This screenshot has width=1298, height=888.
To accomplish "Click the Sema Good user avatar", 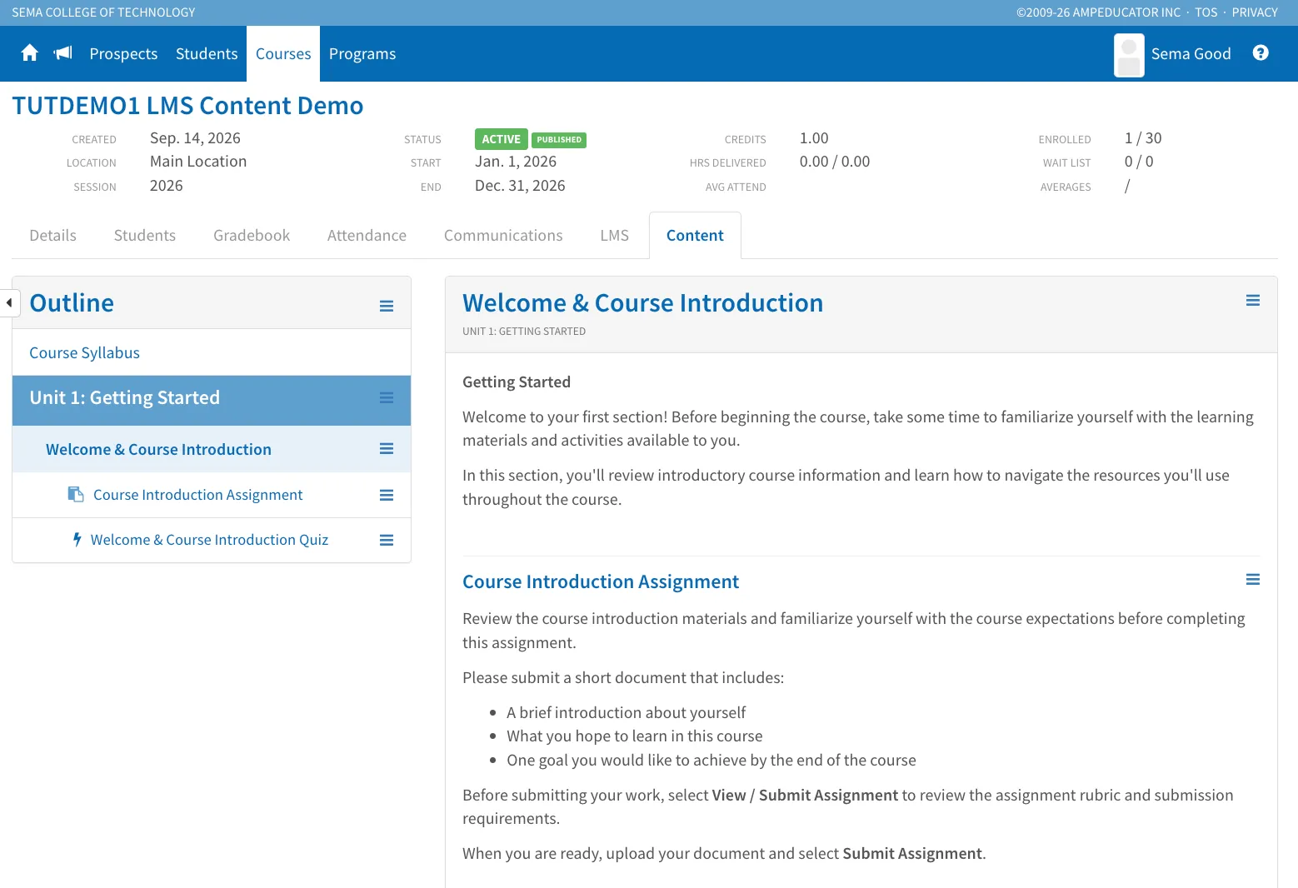I will click(x=1129, y=55).
